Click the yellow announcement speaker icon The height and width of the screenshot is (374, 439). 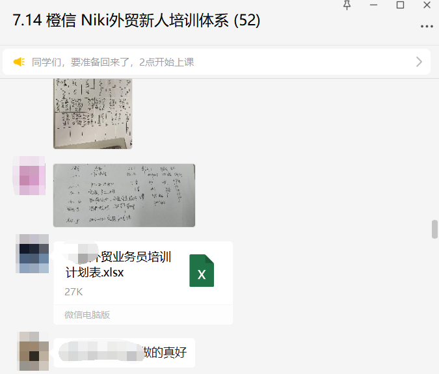point(19,62)
